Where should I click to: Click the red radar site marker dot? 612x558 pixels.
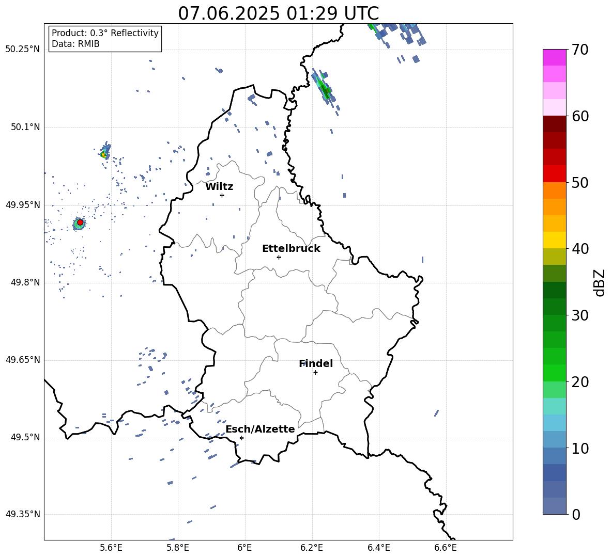(80, 222)
